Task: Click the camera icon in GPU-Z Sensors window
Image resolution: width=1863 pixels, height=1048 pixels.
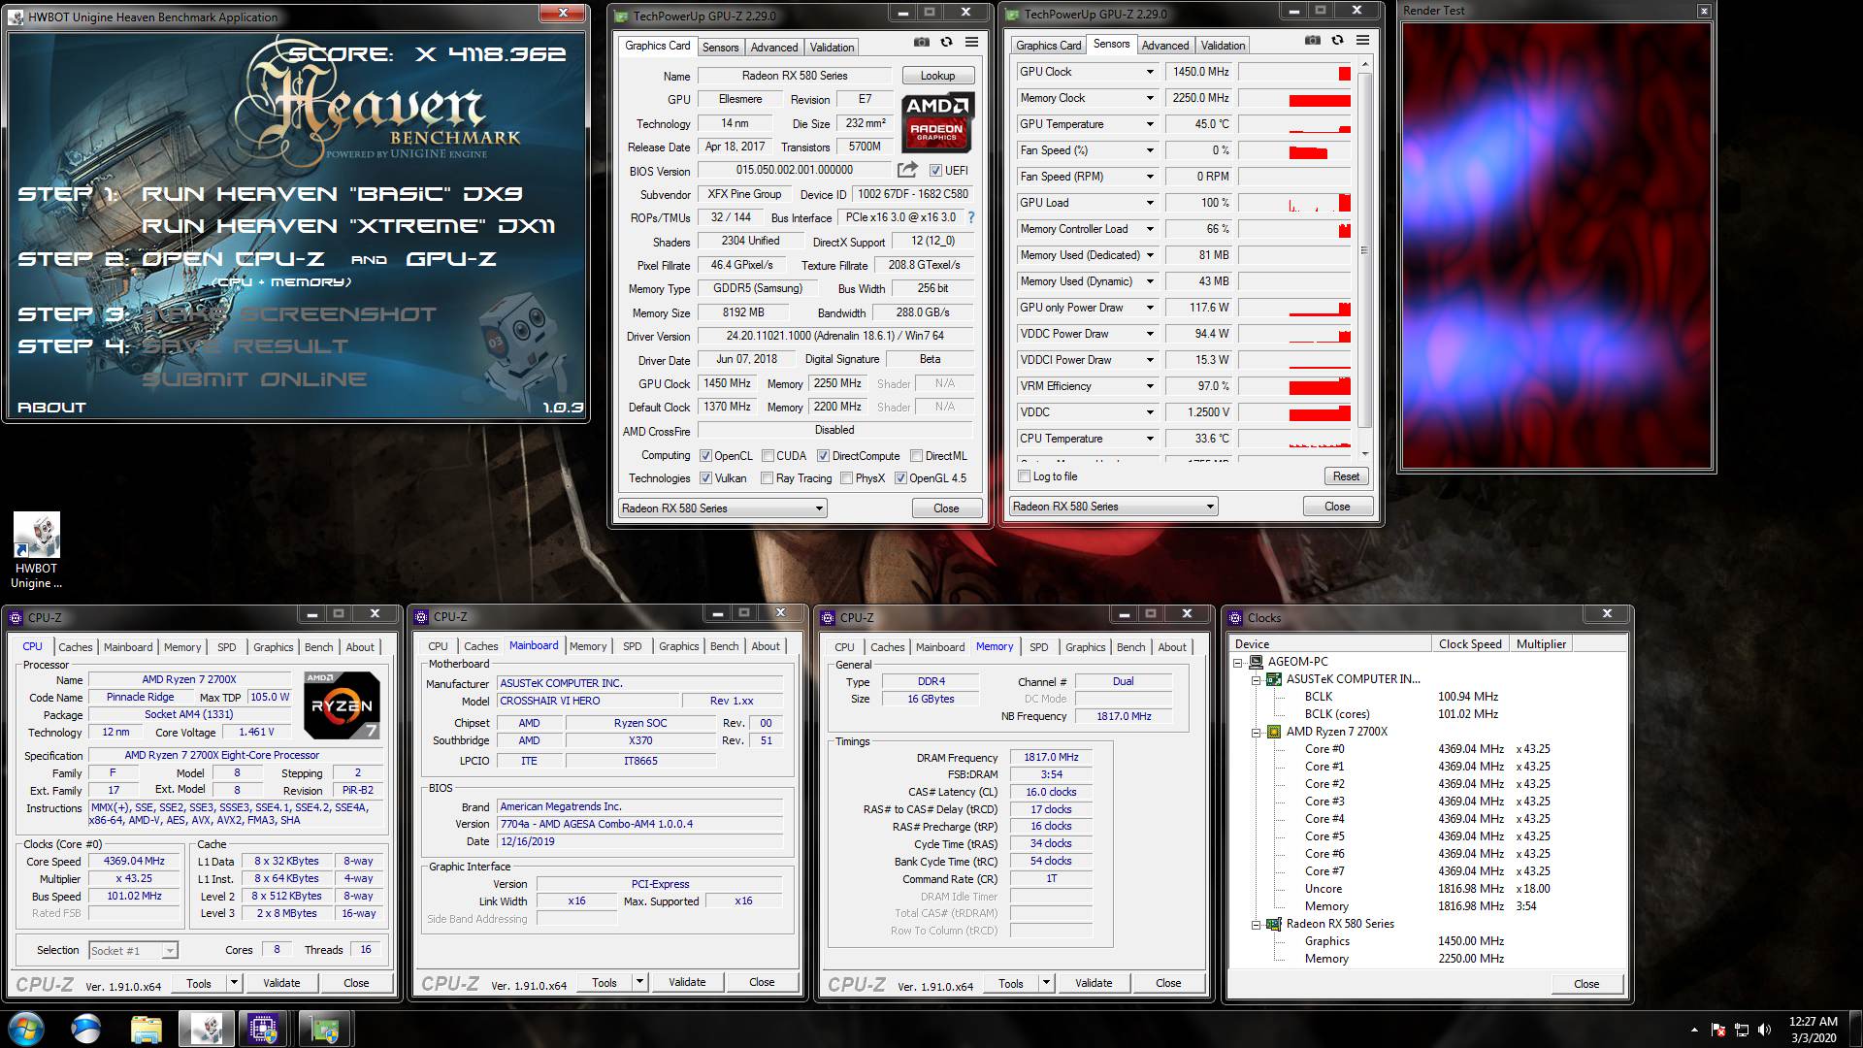Action: [x=1312, y=41]
